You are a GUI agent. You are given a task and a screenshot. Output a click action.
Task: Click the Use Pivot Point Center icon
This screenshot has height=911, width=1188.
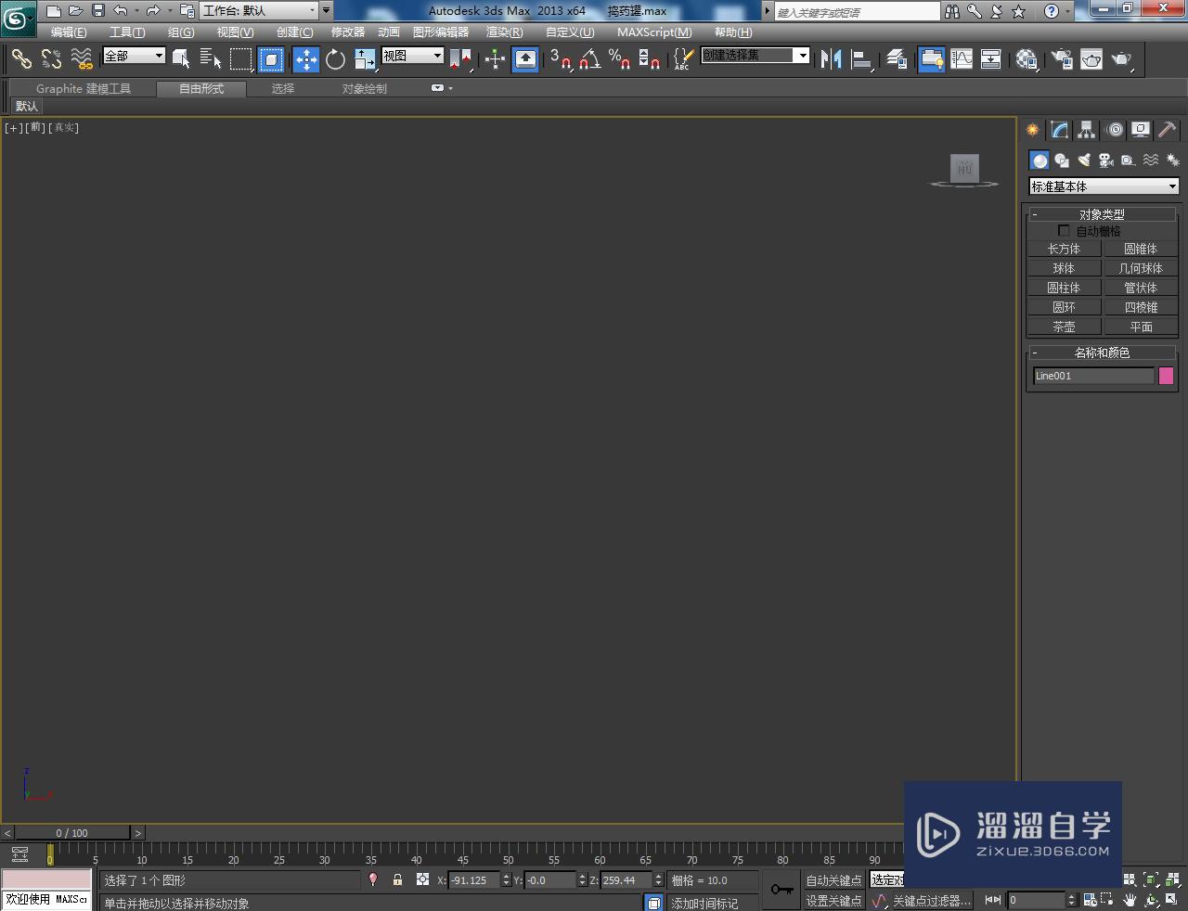click(461, 59)
